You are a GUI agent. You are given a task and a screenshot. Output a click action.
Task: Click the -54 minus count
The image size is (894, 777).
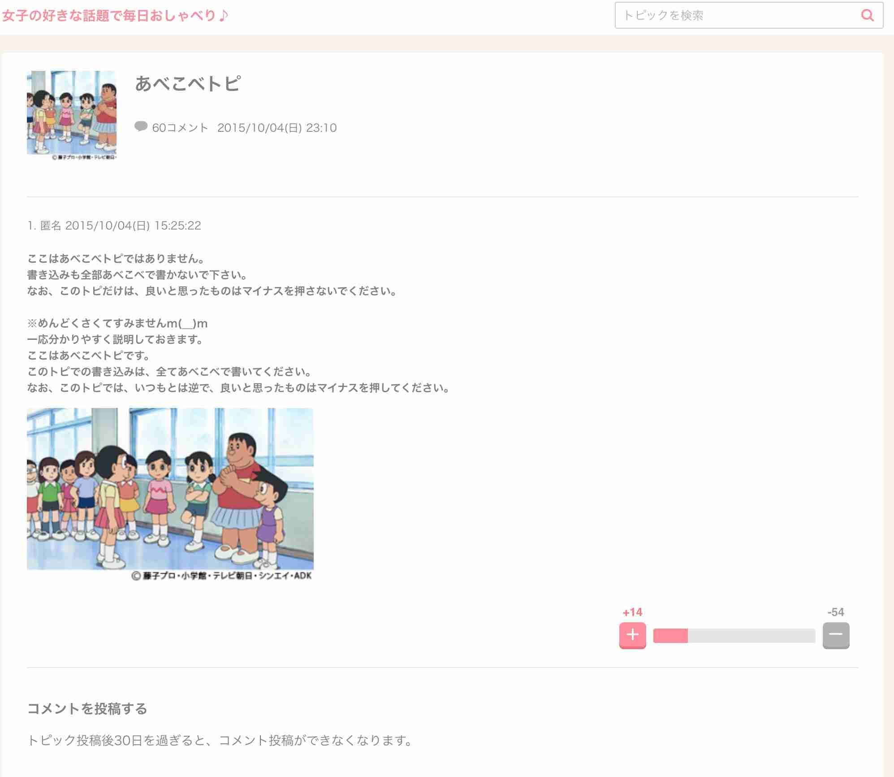[836, 612]
